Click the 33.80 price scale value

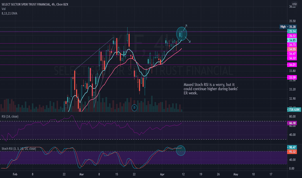click(292, 71)
